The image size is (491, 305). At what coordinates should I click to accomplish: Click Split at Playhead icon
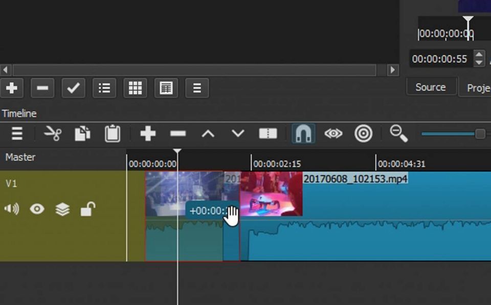tap(268, 134)
